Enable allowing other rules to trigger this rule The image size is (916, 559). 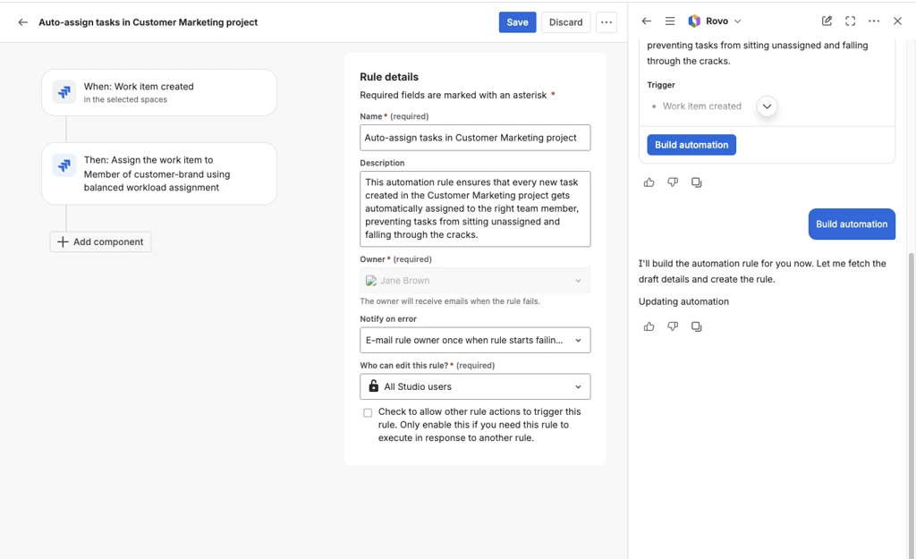[x=368, y=412]
